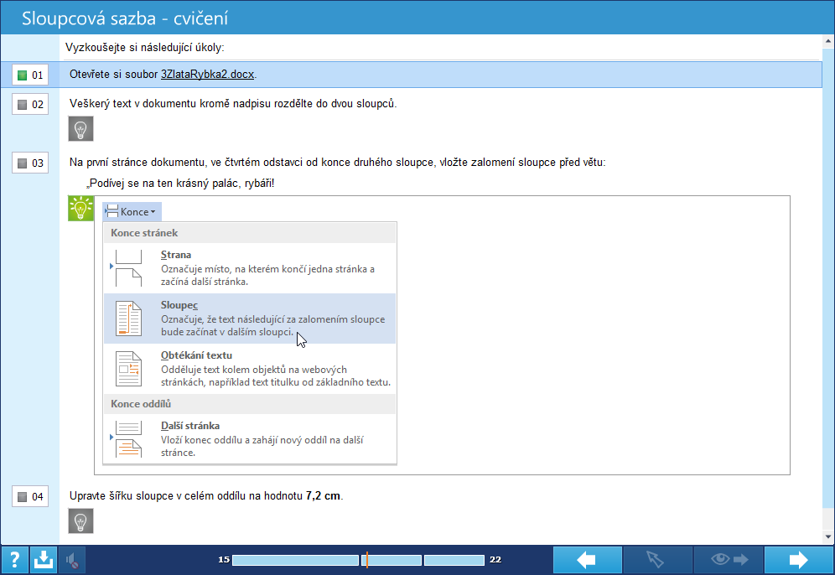Click the pointer cursor icon in bottom bar
The width and height of the screenshot is (835, 575).
(x=657, y=560)
